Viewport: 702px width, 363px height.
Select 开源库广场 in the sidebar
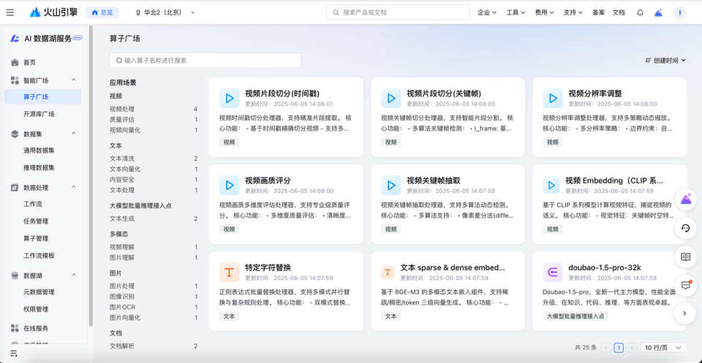[39, 114]
